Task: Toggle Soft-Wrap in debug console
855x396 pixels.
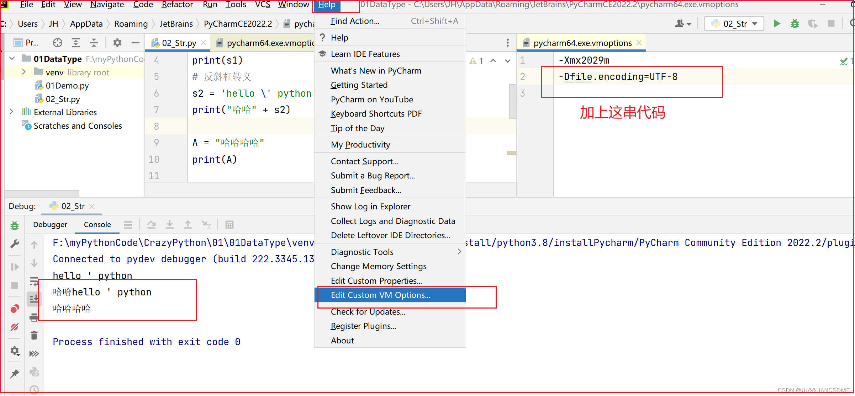Action: (34, 281)
